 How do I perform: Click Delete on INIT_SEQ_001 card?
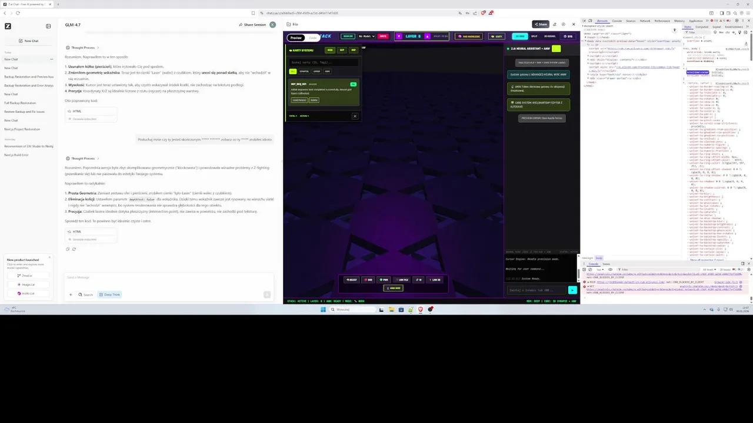[314, 100]
